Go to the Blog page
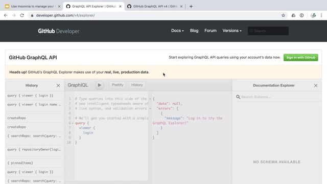This screenshot has width=327, height=184. (194, 31)
